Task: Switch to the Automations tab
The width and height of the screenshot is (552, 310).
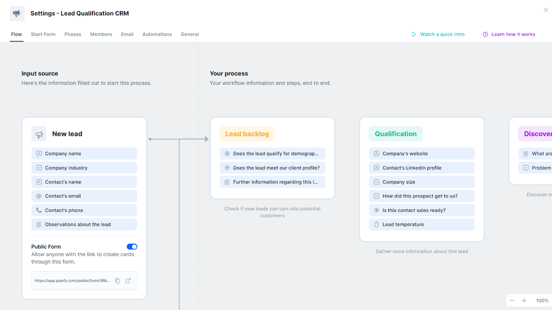Action: click(x=157, y=34)
